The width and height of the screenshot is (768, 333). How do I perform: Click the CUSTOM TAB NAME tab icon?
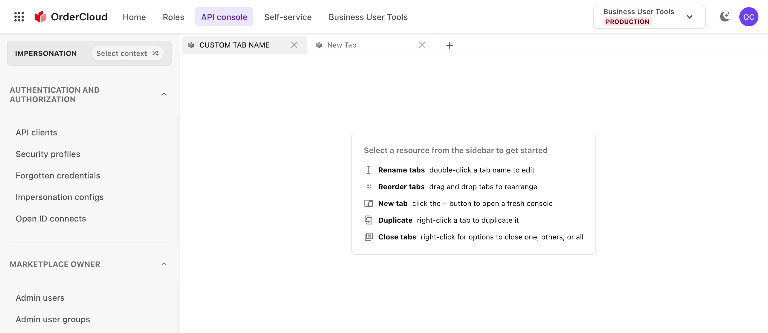point(191,45)
